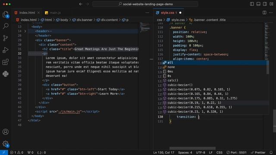Open notifications bell in status bar

pyautogui.click(x=271, y=152)
